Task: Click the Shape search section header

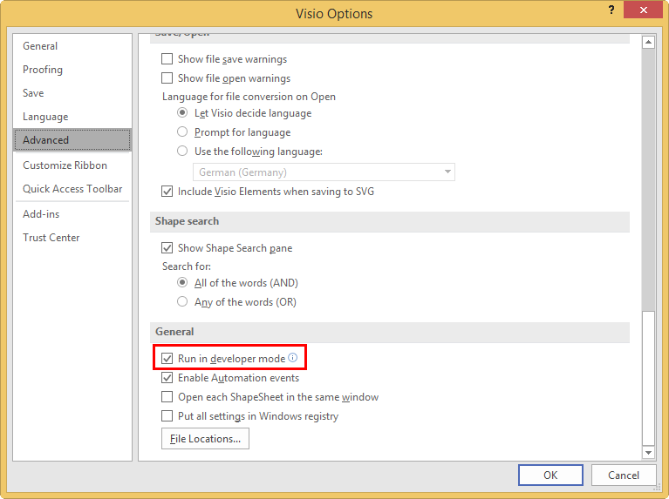Action: pos(390,221)
